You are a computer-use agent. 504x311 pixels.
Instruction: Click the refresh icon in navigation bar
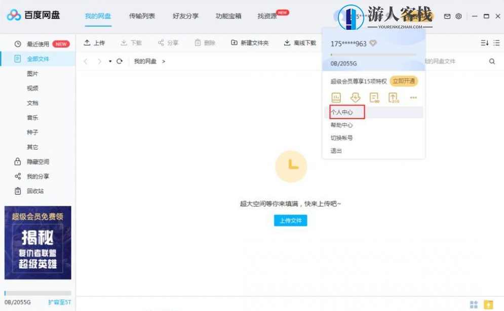(x=120, y=61)
